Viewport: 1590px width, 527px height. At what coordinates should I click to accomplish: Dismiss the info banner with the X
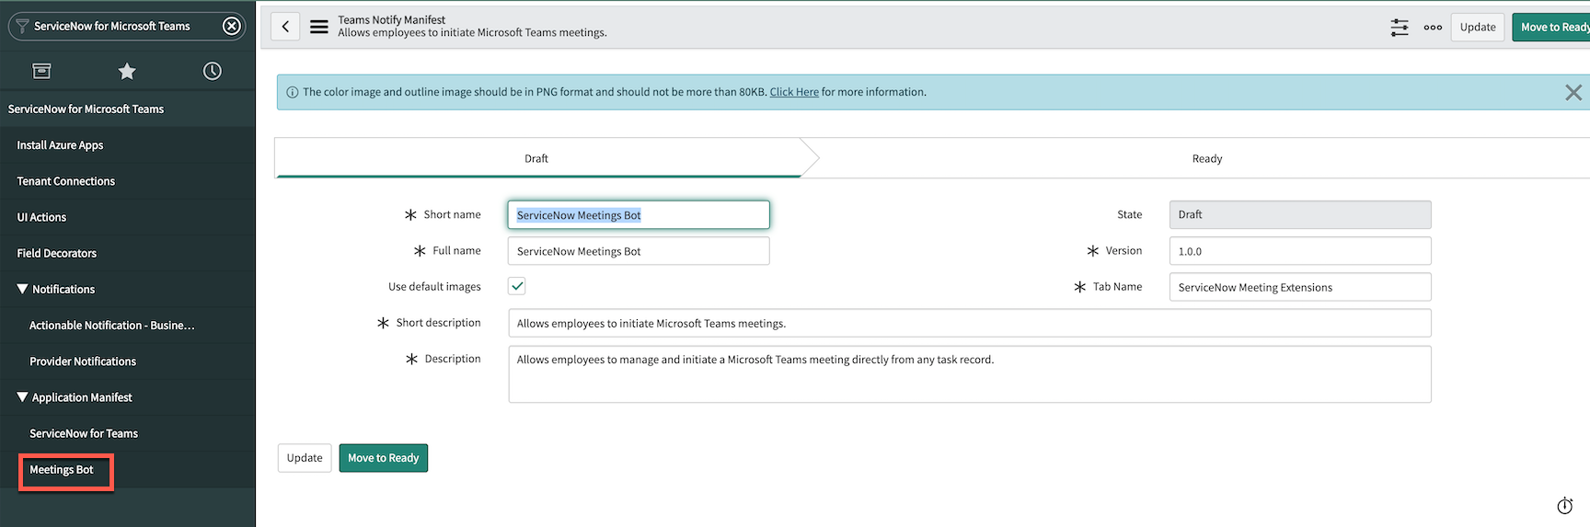pyautogui.click(x=1573, y=92)
